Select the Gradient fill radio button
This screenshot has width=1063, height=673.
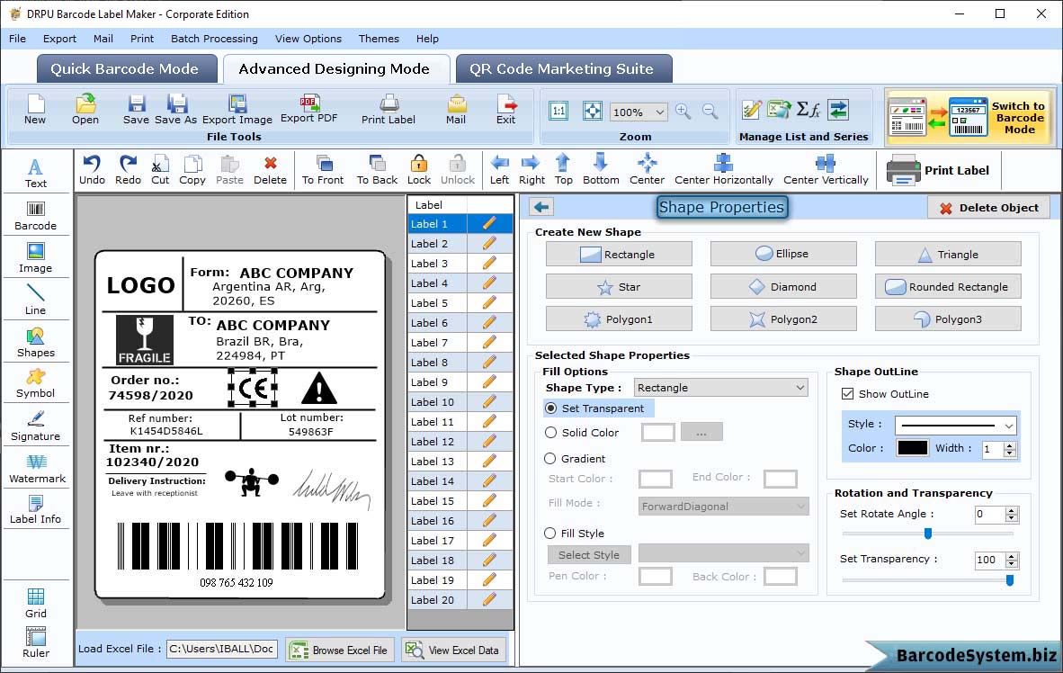(x=550, y=459)
